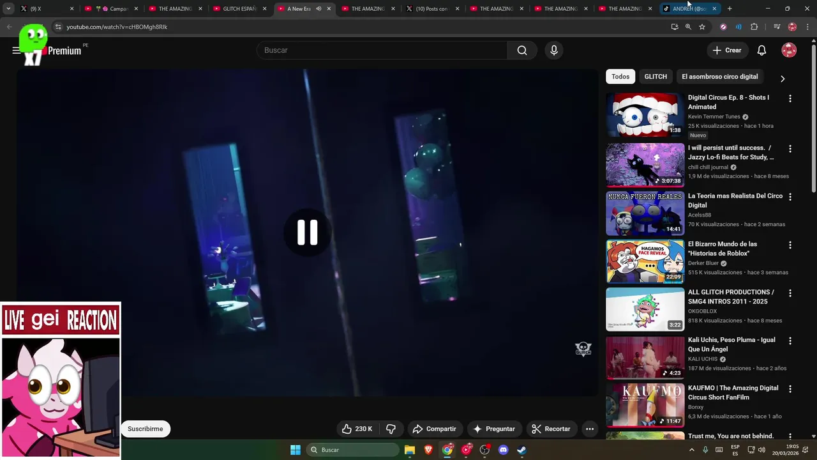Click OKGOBLOX channel name
The width and height of the screenshot is (817, 460).
pyautogui.click(x=702, y=311)
